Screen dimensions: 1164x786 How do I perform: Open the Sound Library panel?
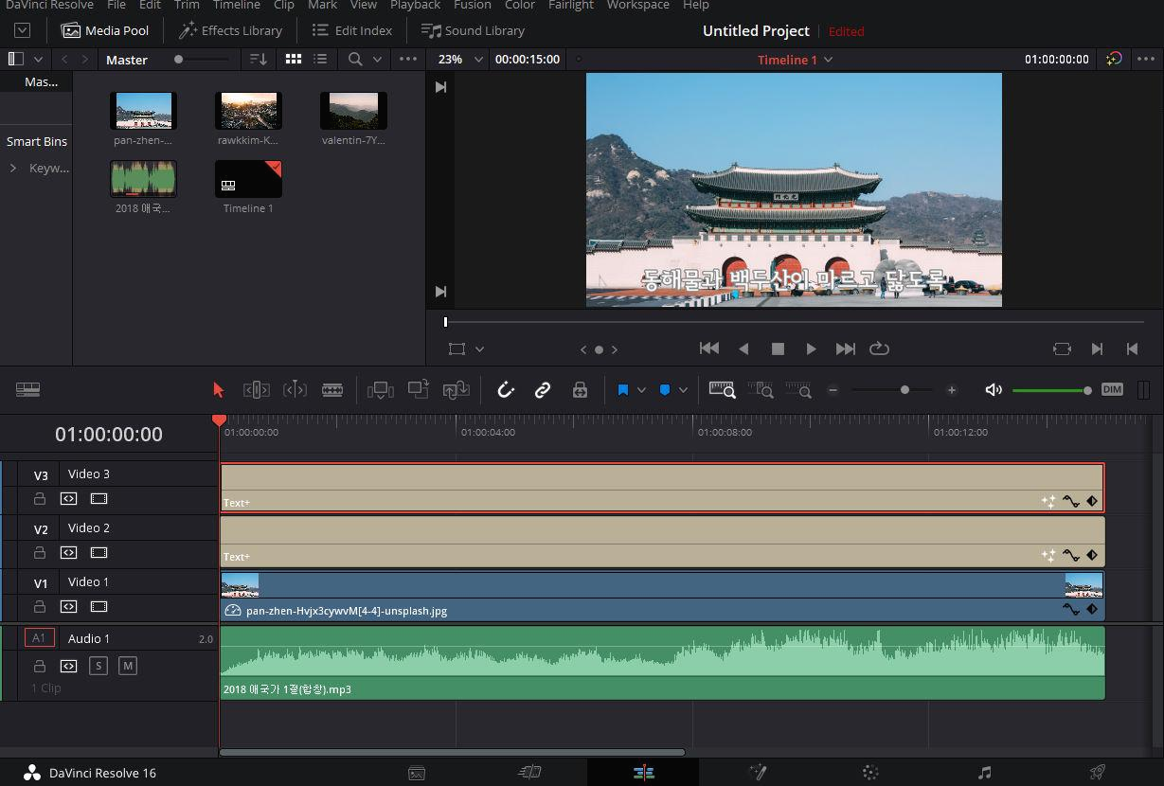(x=473, y=30)
